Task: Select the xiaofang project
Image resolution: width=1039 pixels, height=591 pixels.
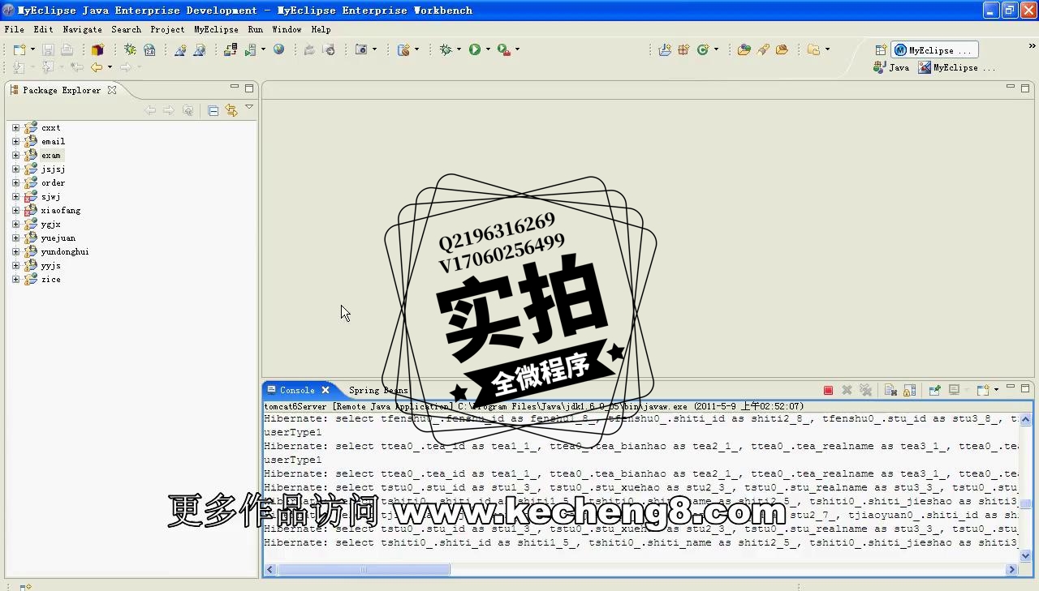Action: (x=61, y=210)
